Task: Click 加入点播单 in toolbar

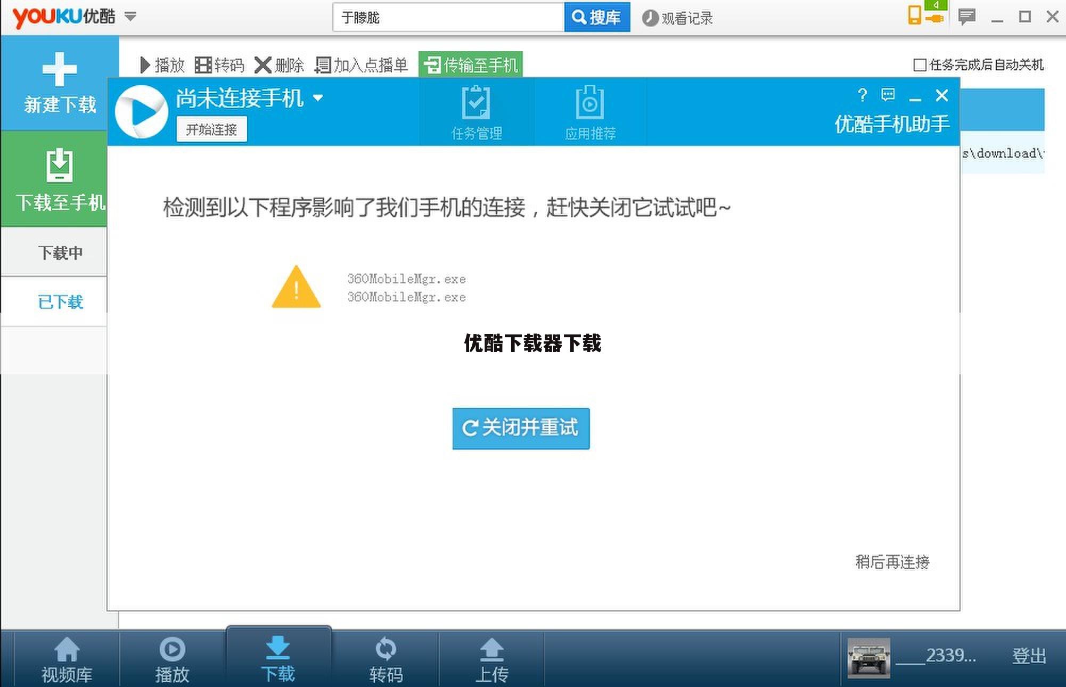Action: click(x=361, y=65)
